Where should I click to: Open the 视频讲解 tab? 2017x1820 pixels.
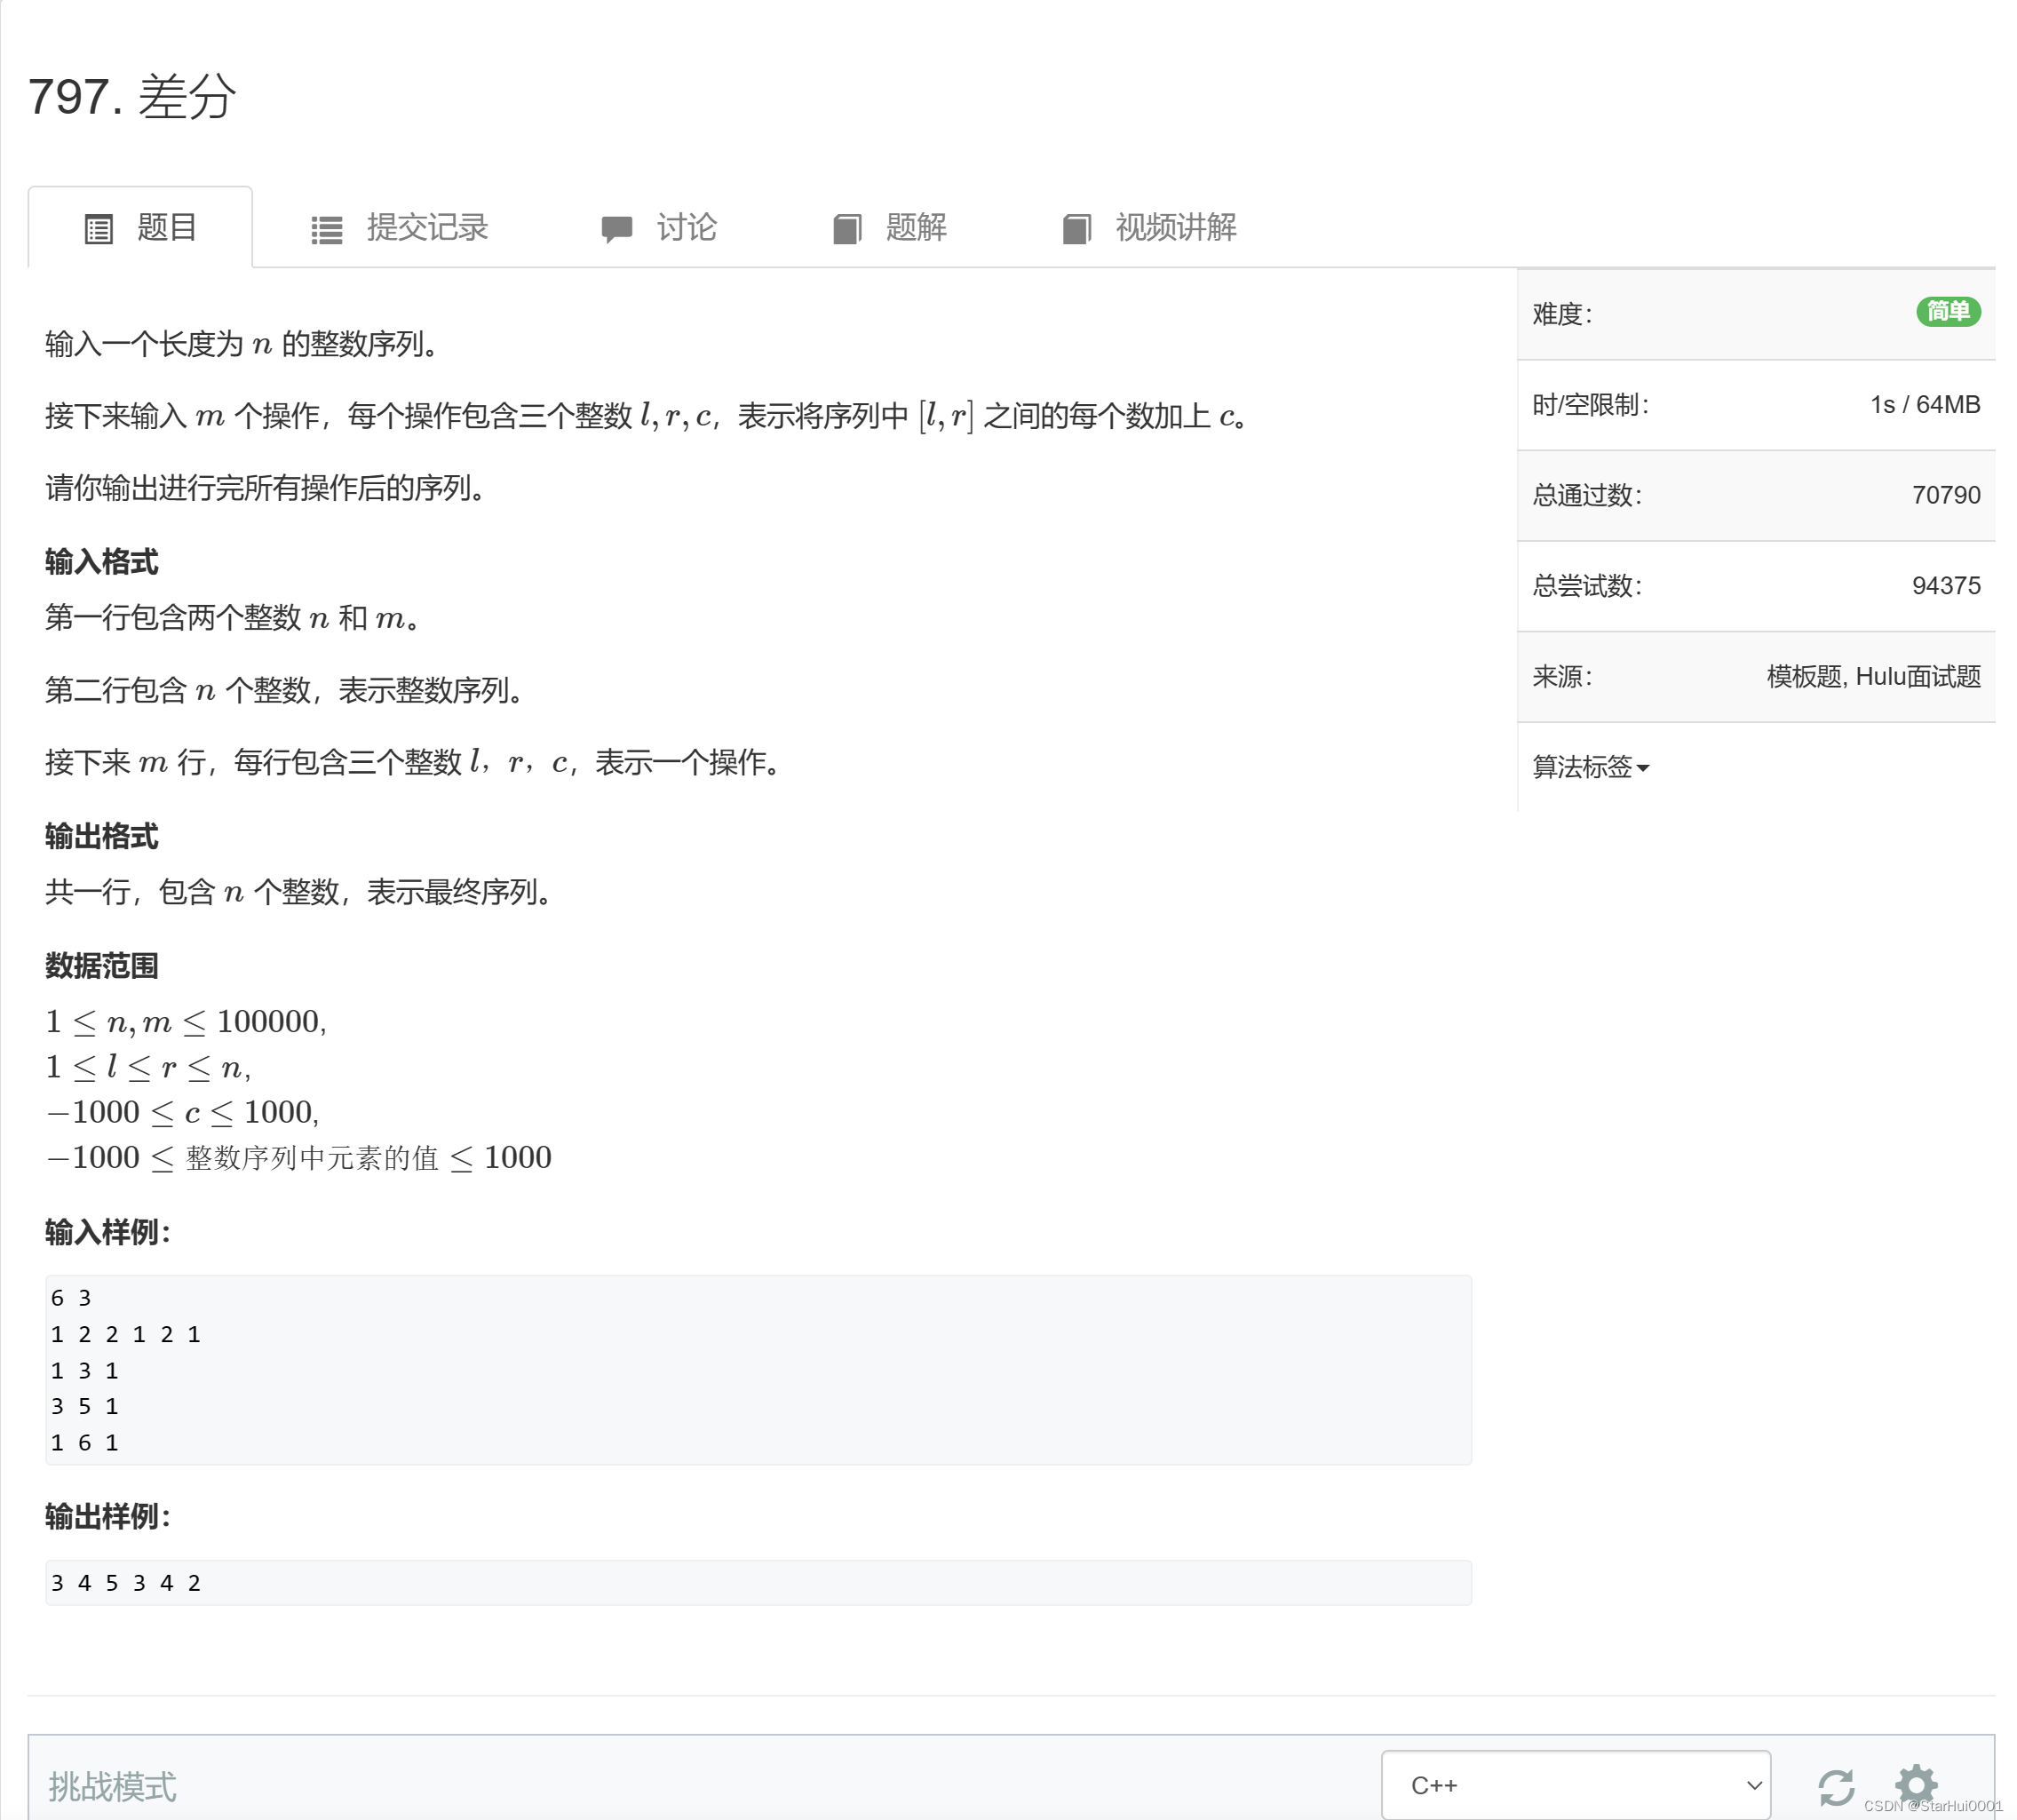[x=1176, y=228]
